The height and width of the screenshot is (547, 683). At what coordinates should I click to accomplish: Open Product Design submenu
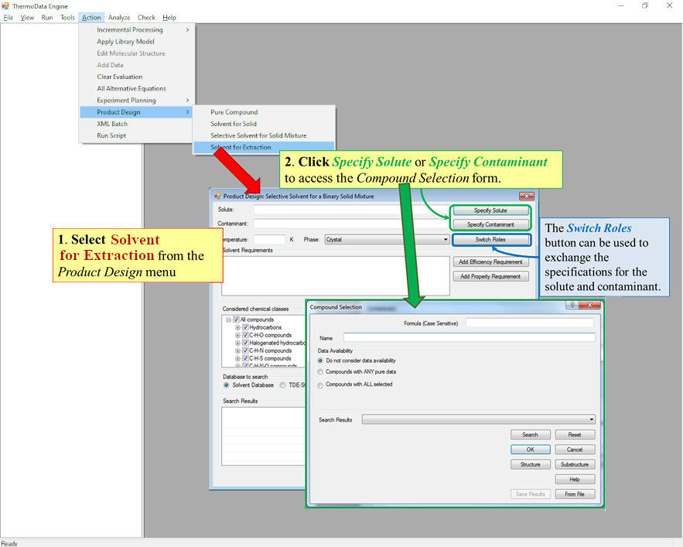(x=136, y=112)
